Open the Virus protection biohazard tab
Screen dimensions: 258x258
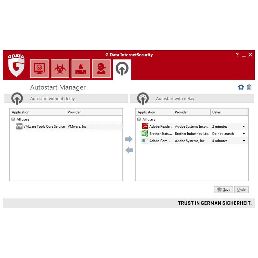[60, 68]
